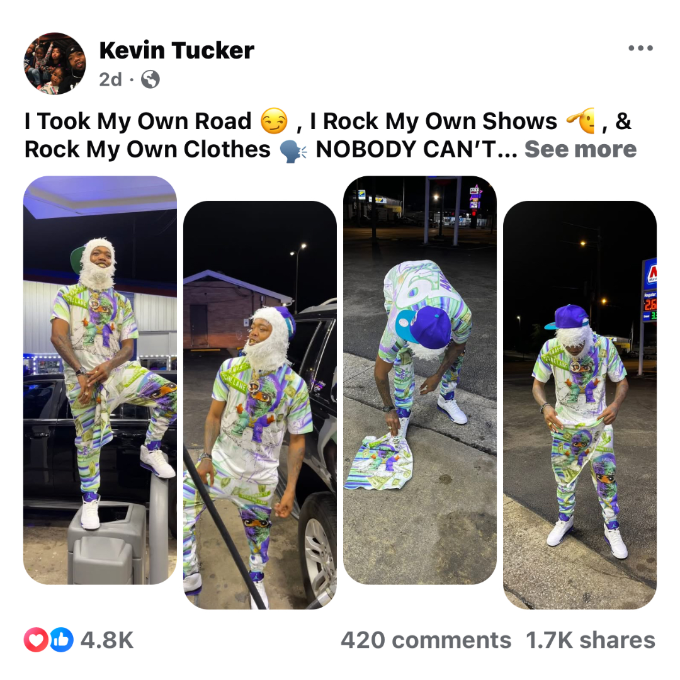Open fourth photo near gas price sign

click(x=580, y=405)
